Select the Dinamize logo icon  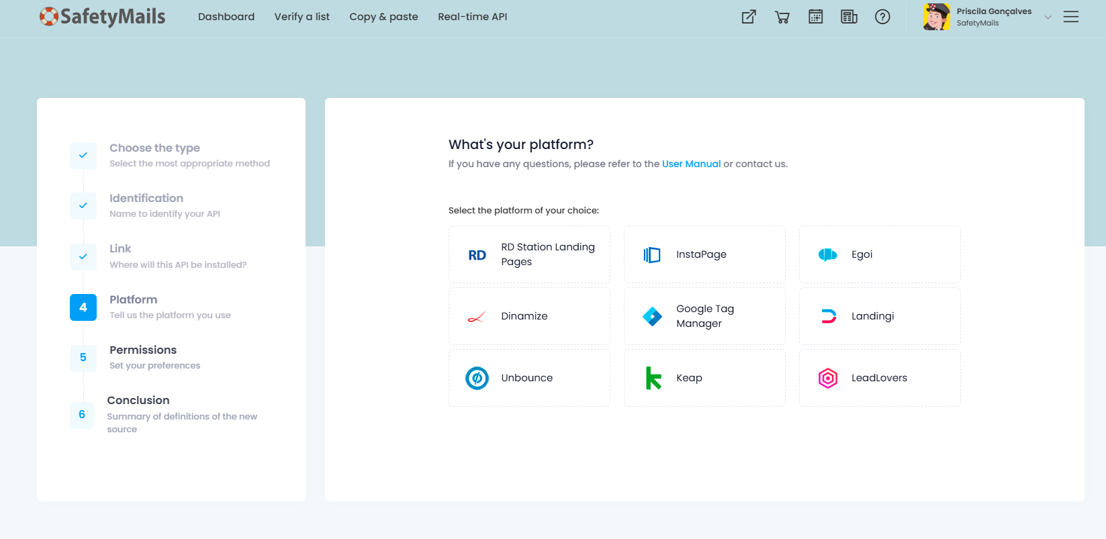pyautogui.click(x=477, y=317)
